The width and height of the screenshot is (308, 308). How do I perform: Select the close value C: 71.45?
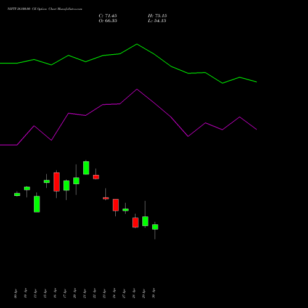108,16
